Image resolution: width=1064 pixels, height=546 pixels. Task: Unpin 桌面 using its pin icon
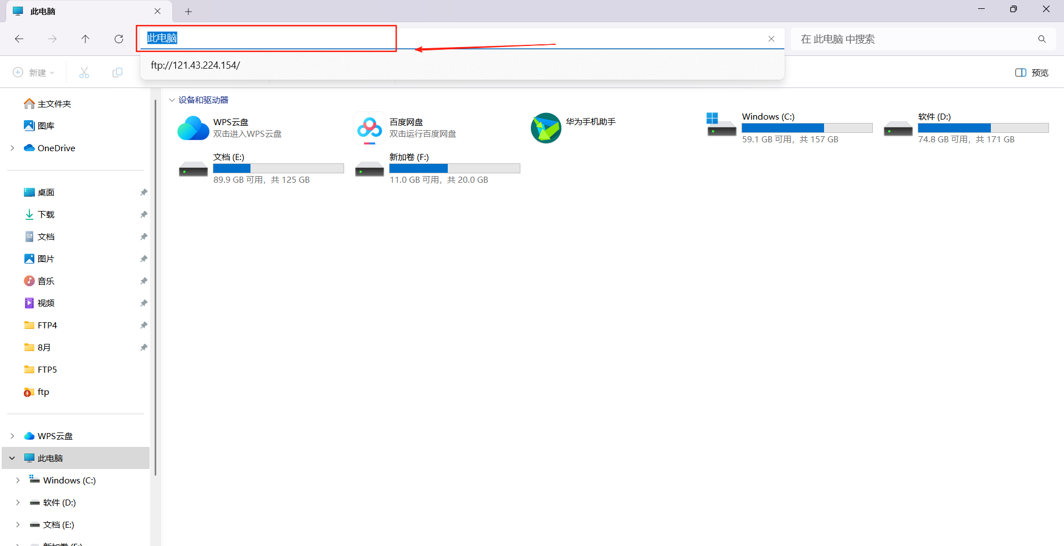coord(144,192)
